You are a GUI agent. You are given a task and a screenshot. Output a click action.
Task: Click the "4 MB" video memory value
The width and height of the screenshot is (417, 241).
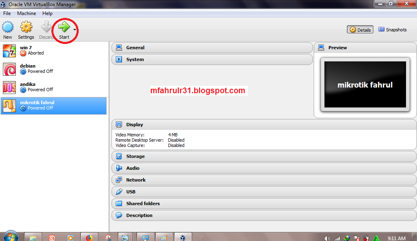[x=173, y=135]
